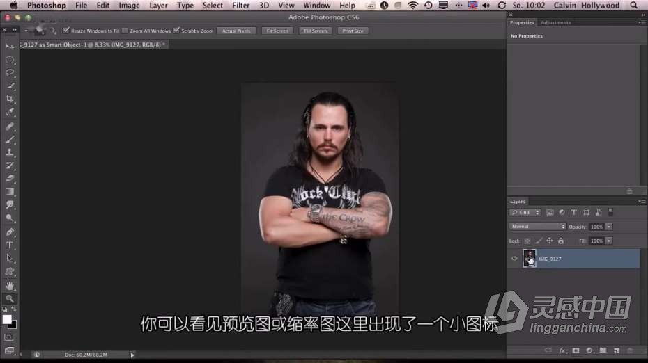Select the Elliptical Marquee tool
The image size is (648, 363).
(x=10, y=60)
